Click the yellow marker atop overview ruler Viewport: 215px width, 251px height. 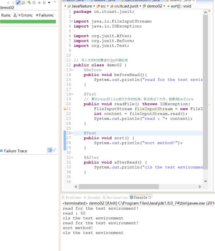tap(209, 11)
